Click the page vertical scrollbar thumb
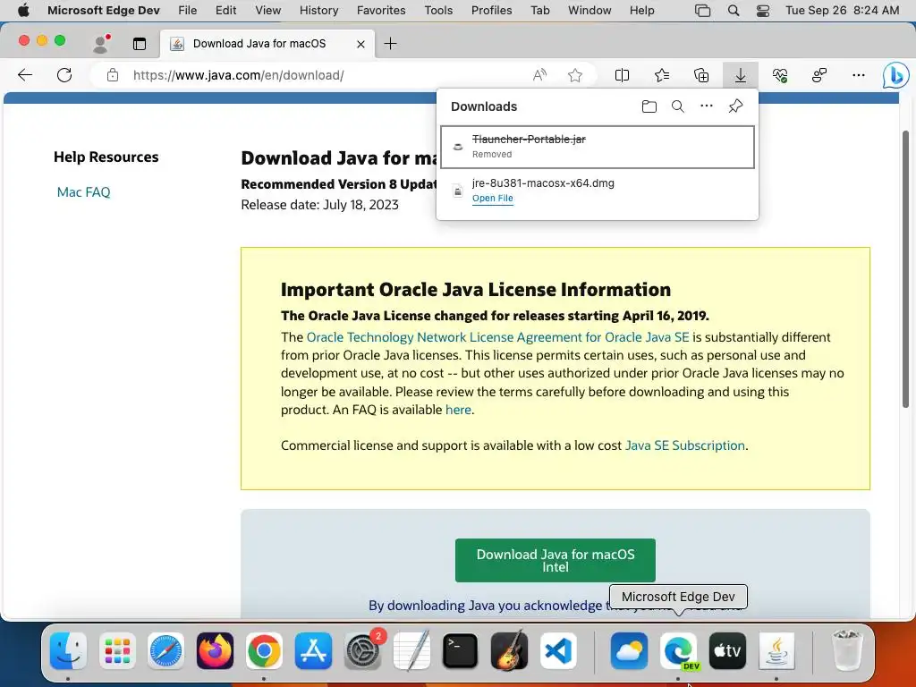Image resolution: width=916 pixels, height=687 pixels. pos(905,268)
